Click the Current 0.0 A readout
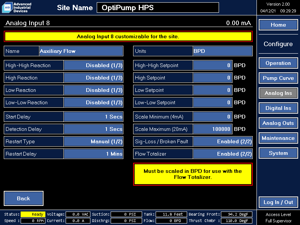This screenshot has height=225, width=300. click(78, 220)
